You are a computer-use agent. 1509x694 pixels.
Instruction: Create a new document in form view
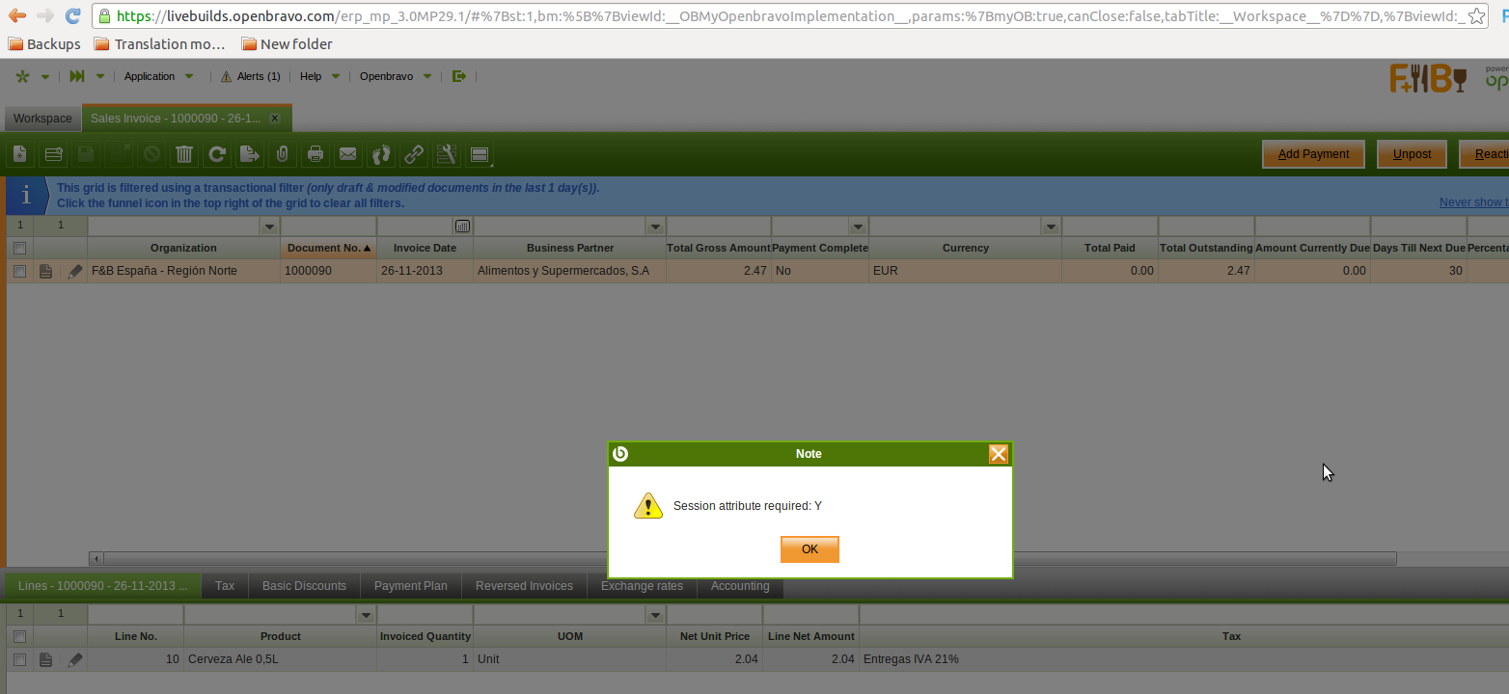click(20, 154)
